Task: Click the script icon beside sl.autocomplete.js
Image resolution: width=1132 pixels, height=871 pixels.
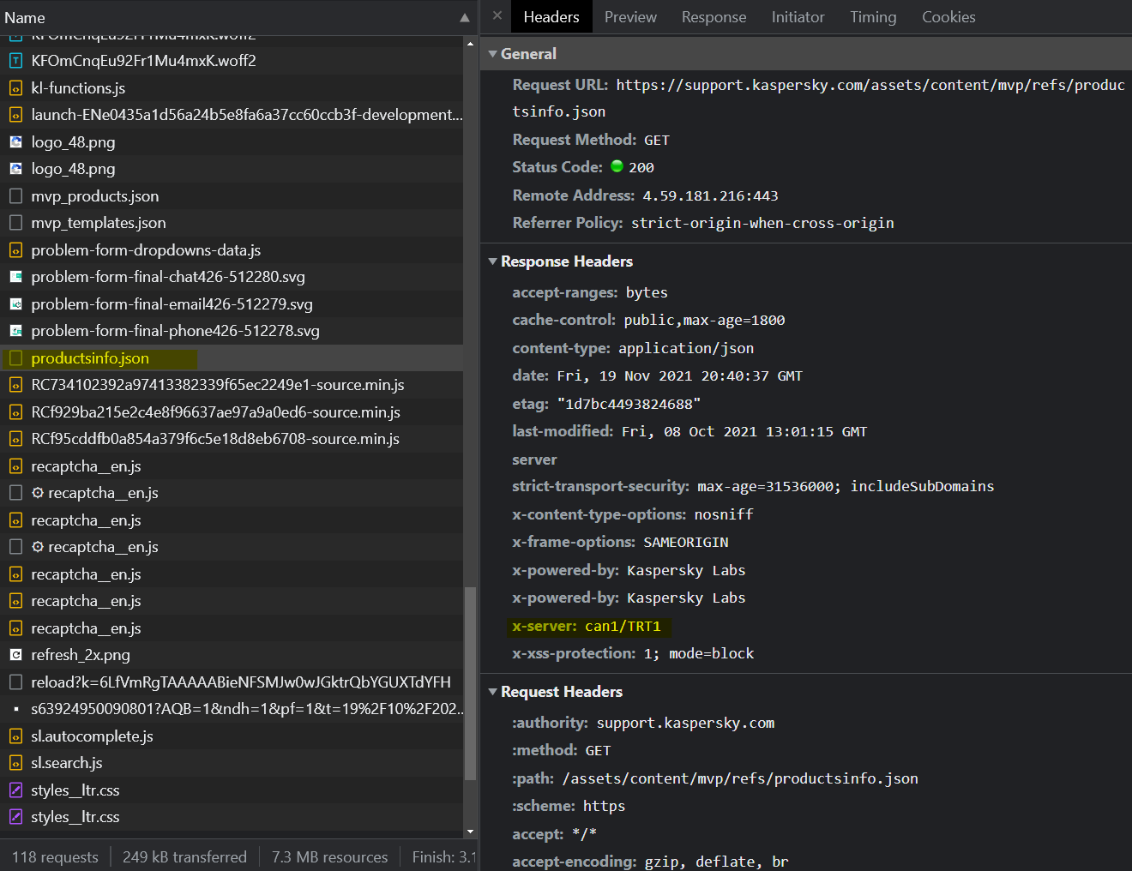Action: tap(15, 736)
